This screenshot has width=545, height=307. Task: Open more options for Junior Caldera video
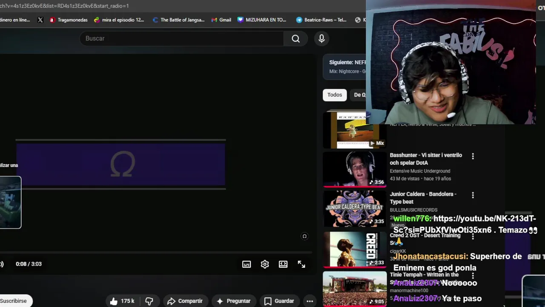point(473,195)
